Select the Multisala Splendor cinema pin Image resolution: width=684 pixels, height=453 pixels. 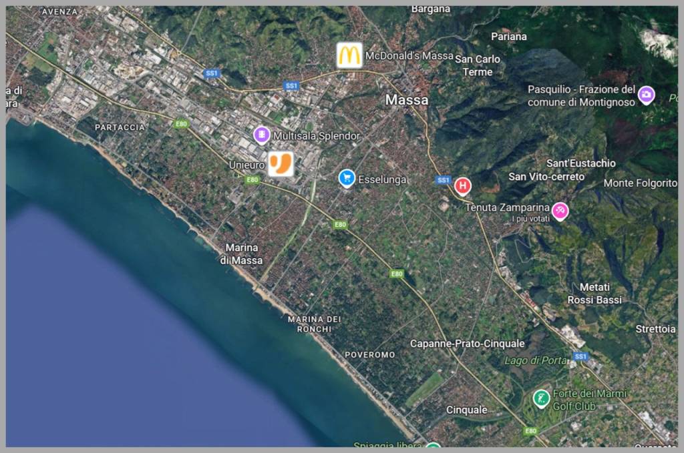point(262,135)
